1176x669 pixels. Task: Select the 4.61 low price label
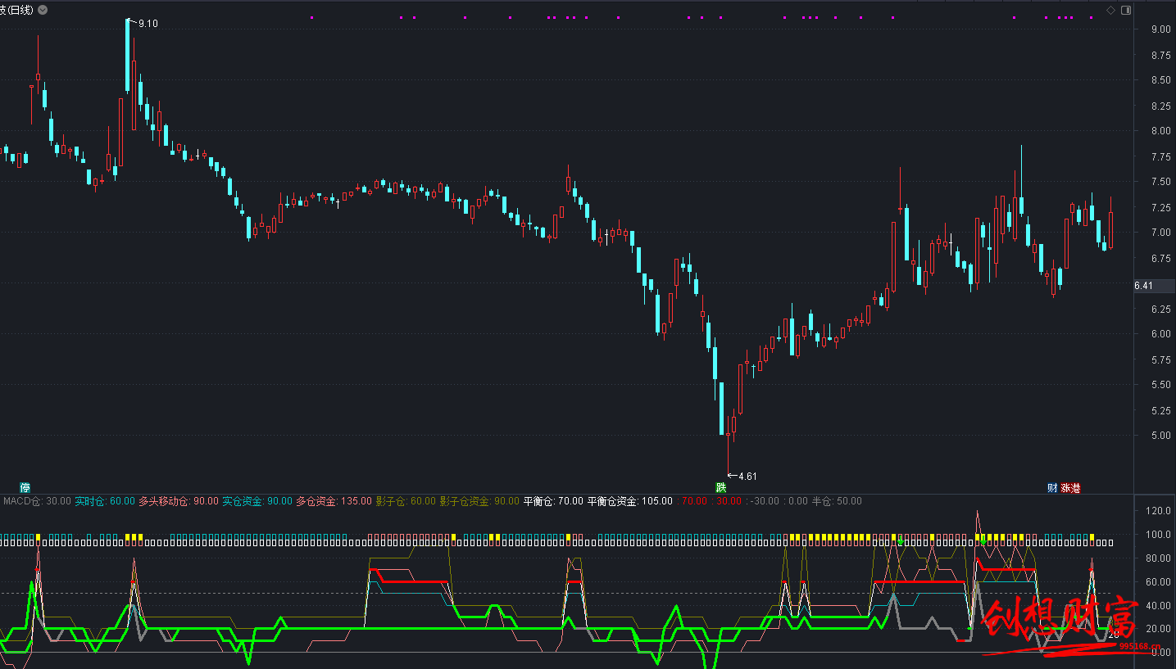tap(747, 476)
